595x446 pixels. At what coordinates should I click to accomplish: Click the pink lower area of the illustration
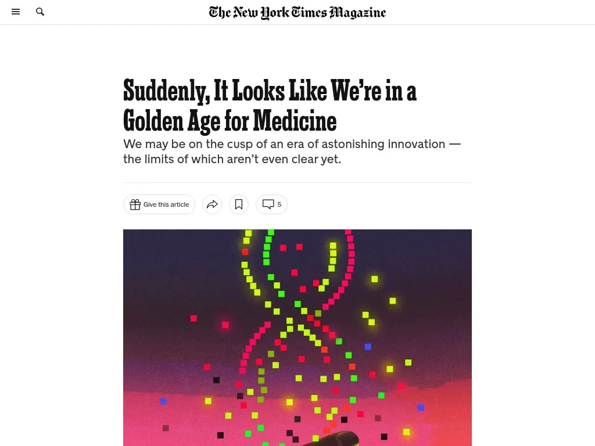click(x=174, y=418)
